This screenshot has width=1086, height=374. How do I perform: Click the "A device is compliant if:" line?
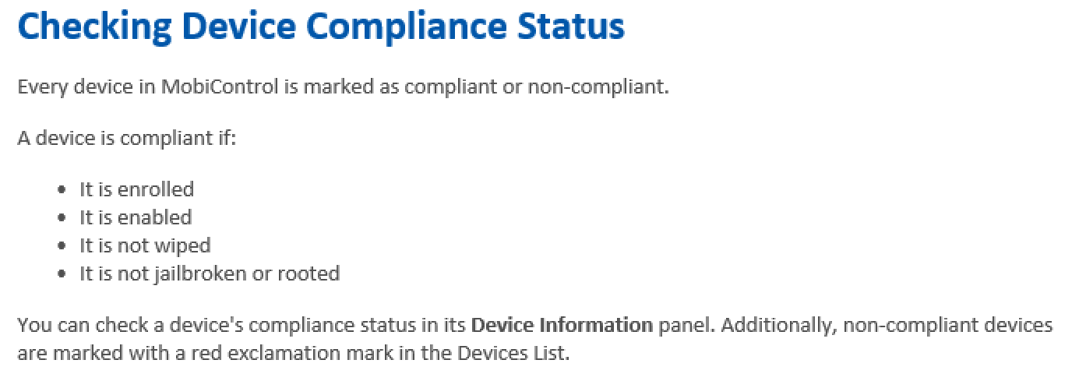coord(126,139)
